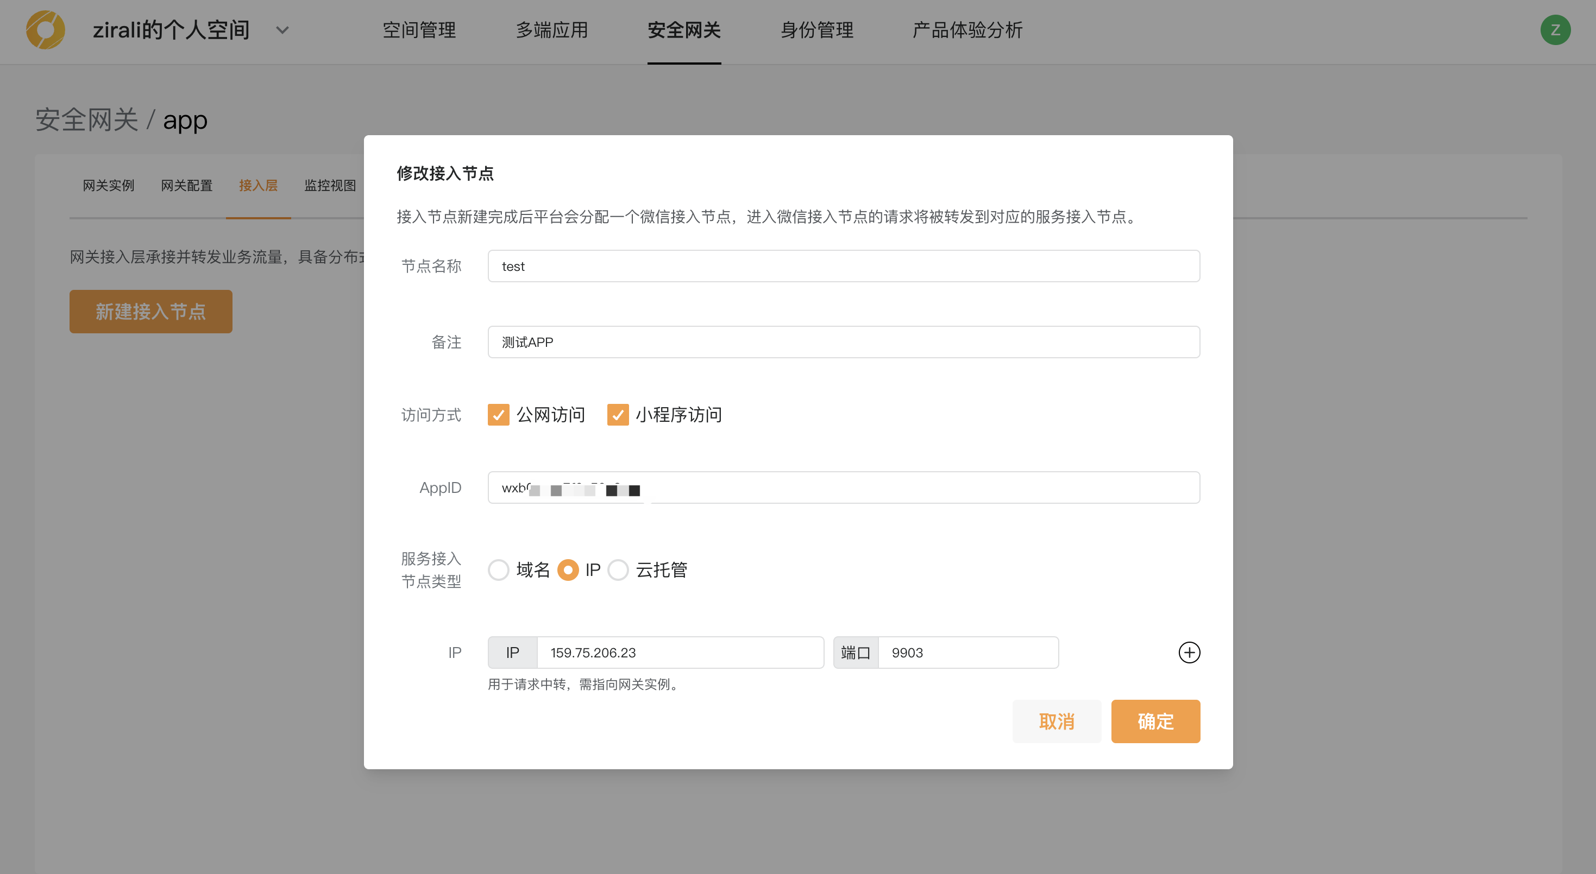
Task: Click the plus icon to add IP entry
Action: click(x=1189, y=653)
